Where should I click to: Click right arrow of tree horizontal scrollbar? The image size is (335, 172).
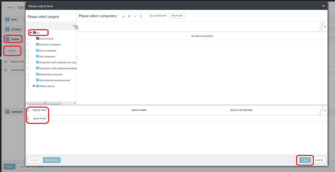[75, 103]
